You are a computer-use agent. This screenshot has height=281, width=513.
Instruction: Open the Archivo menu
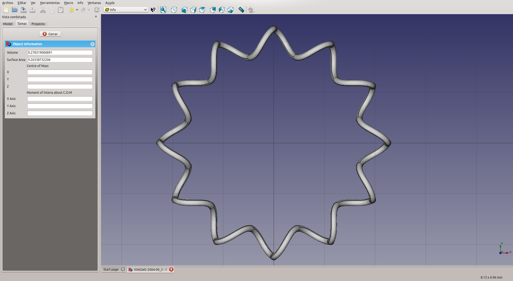(7, 3)
